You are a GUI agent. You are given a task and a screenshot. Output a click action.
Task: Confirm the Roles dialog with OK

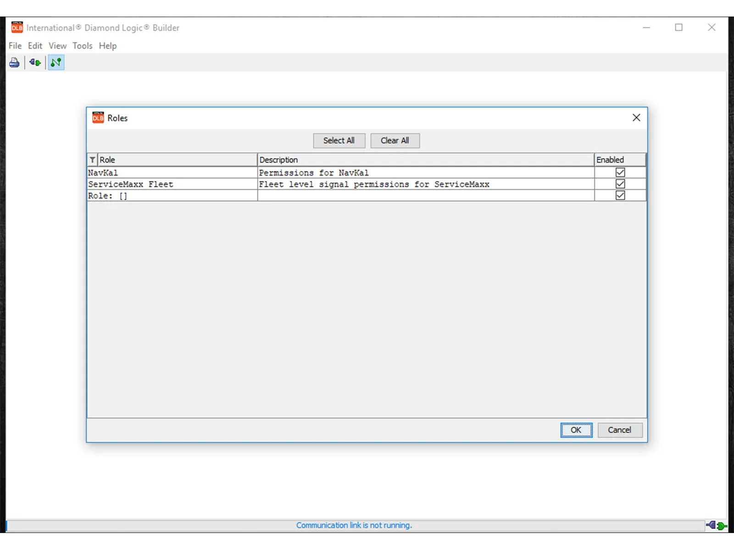[x=576, y=430]
